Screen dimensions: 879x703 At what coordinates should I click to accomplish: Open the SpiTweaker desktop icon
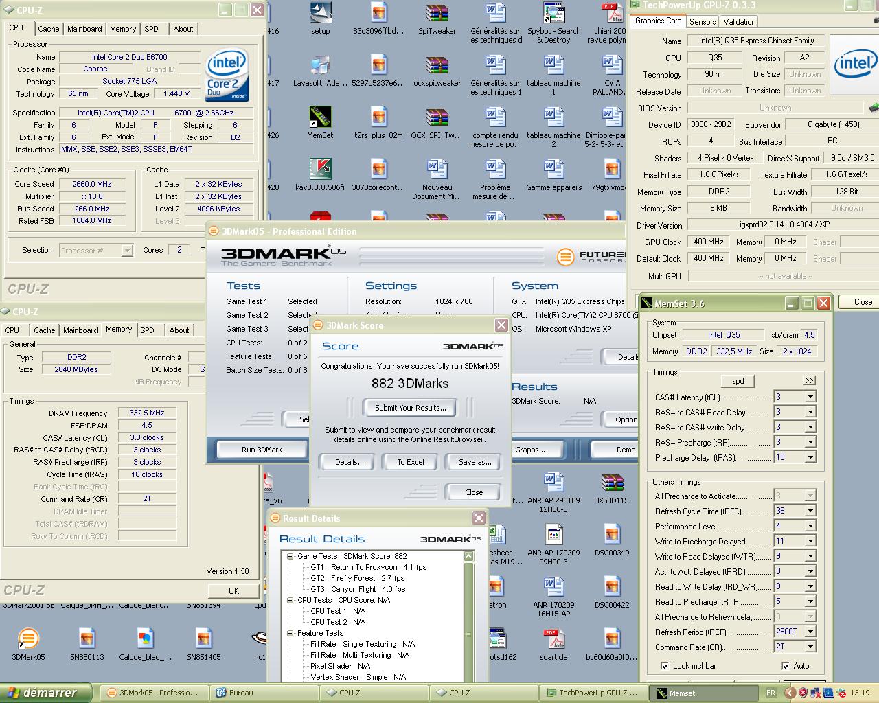coord(437,19)
